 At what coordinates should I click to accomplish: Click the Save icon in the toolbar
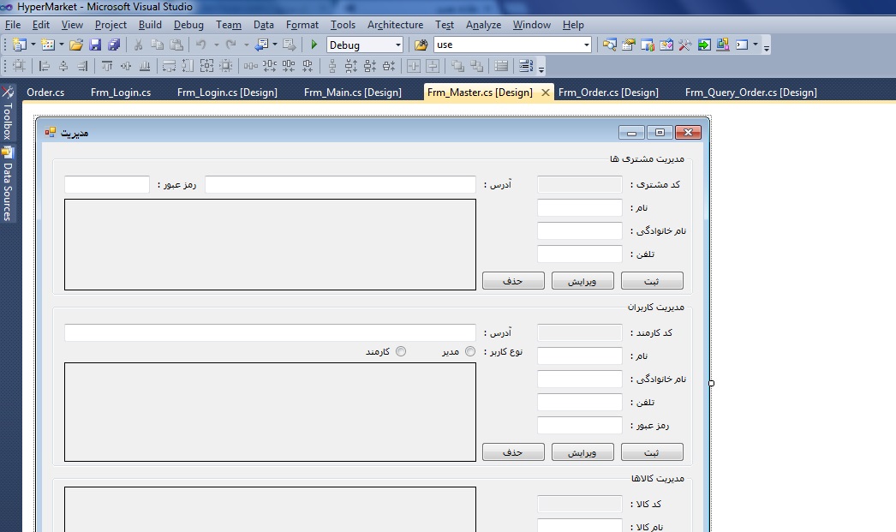[x=95, y=45]
